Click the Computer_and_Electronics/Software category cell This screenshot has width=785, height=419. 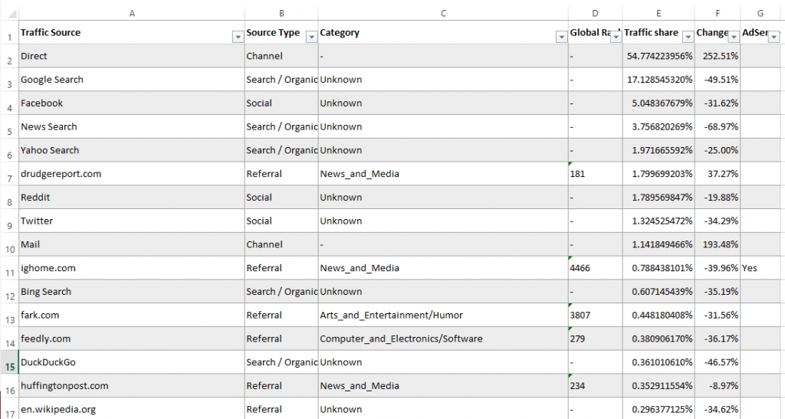coord(443,339)
